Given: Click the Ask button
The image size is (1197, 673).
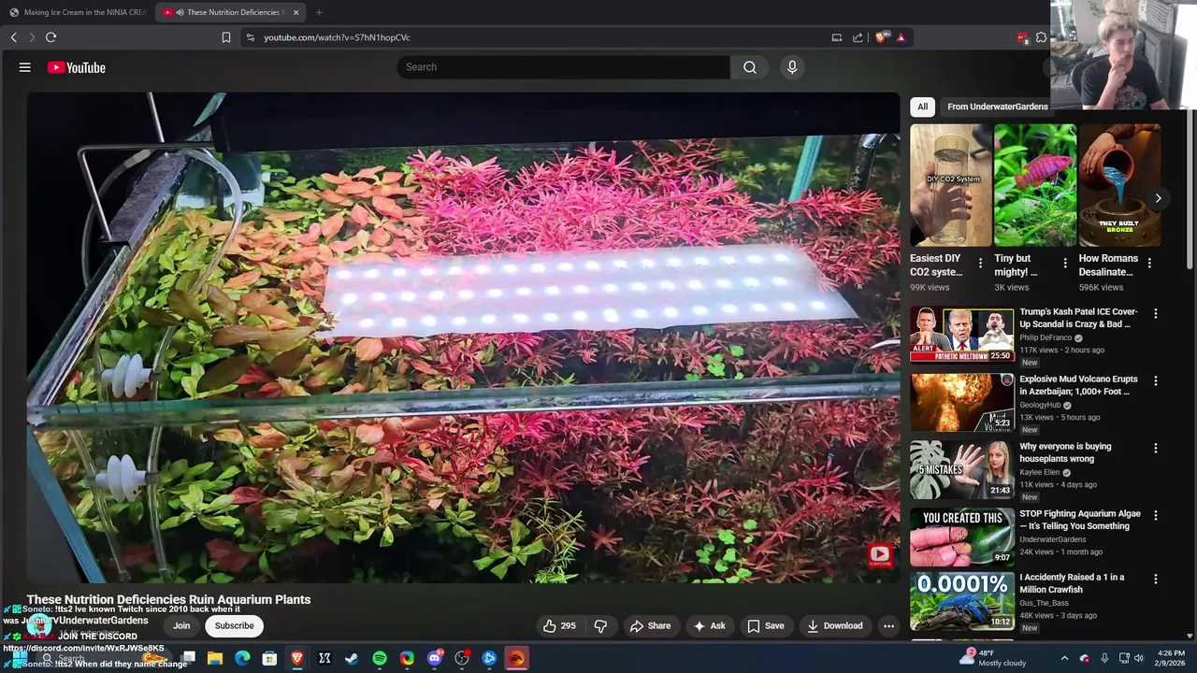Looking at the screenshot, I should tap(709, 626).
